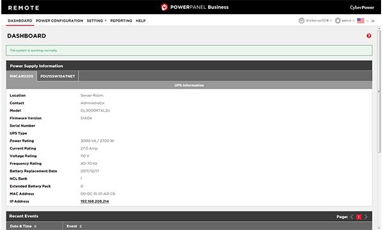This screenshot has width=383, height=230.
Task: Click the REMOTE title in header
Action: tap(24, 8)
